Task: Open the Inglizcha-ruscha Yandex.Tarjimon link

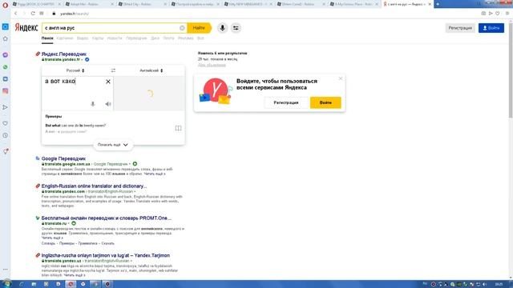Action: [105, 255]
